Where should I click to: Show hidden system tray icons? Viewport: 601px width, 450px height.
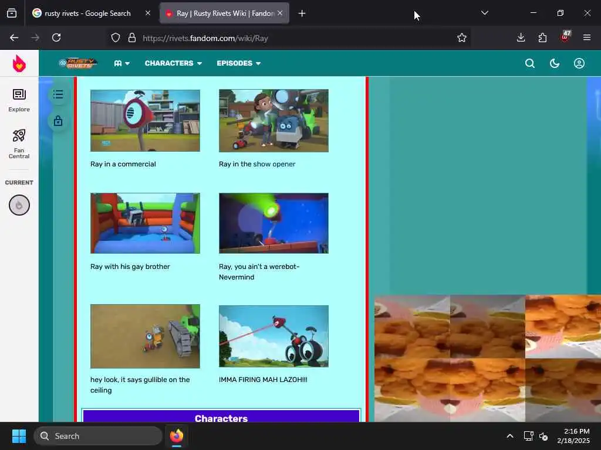(510, 436)
